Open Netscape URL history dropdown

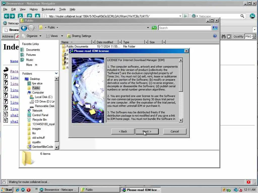tap(180, 16)
